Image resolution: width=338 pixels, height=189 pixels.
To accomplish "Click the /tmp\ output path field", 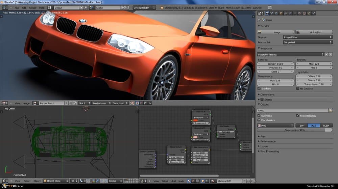I will 292,110.
